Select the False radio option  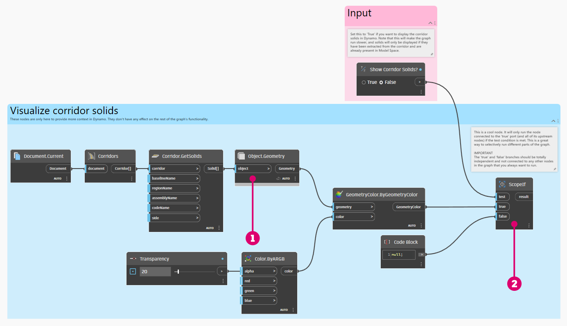pos(381,82)
